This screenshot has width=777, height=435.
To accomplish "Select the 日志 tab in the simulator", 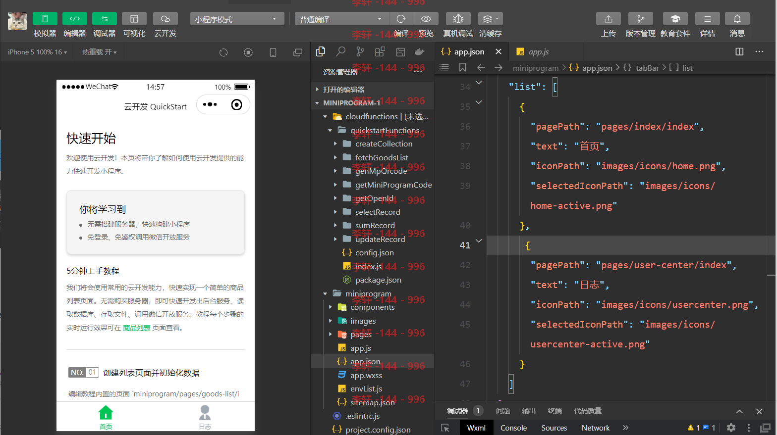I will click(205, 417).
